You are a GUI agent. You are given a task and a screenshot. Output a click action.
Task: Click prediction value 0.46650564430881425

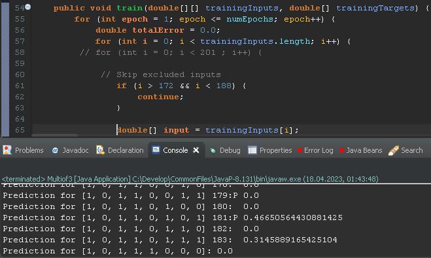click(293, 218)
